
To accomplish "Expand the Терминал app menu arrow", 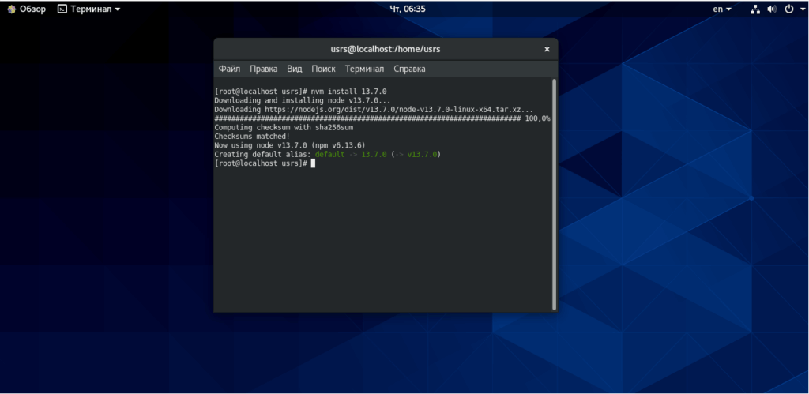I will 118,9.
